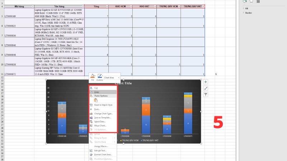Viewport: 287px width, 161px height.
Task: Choose Copy from the context menu
Action: [103, 92]
